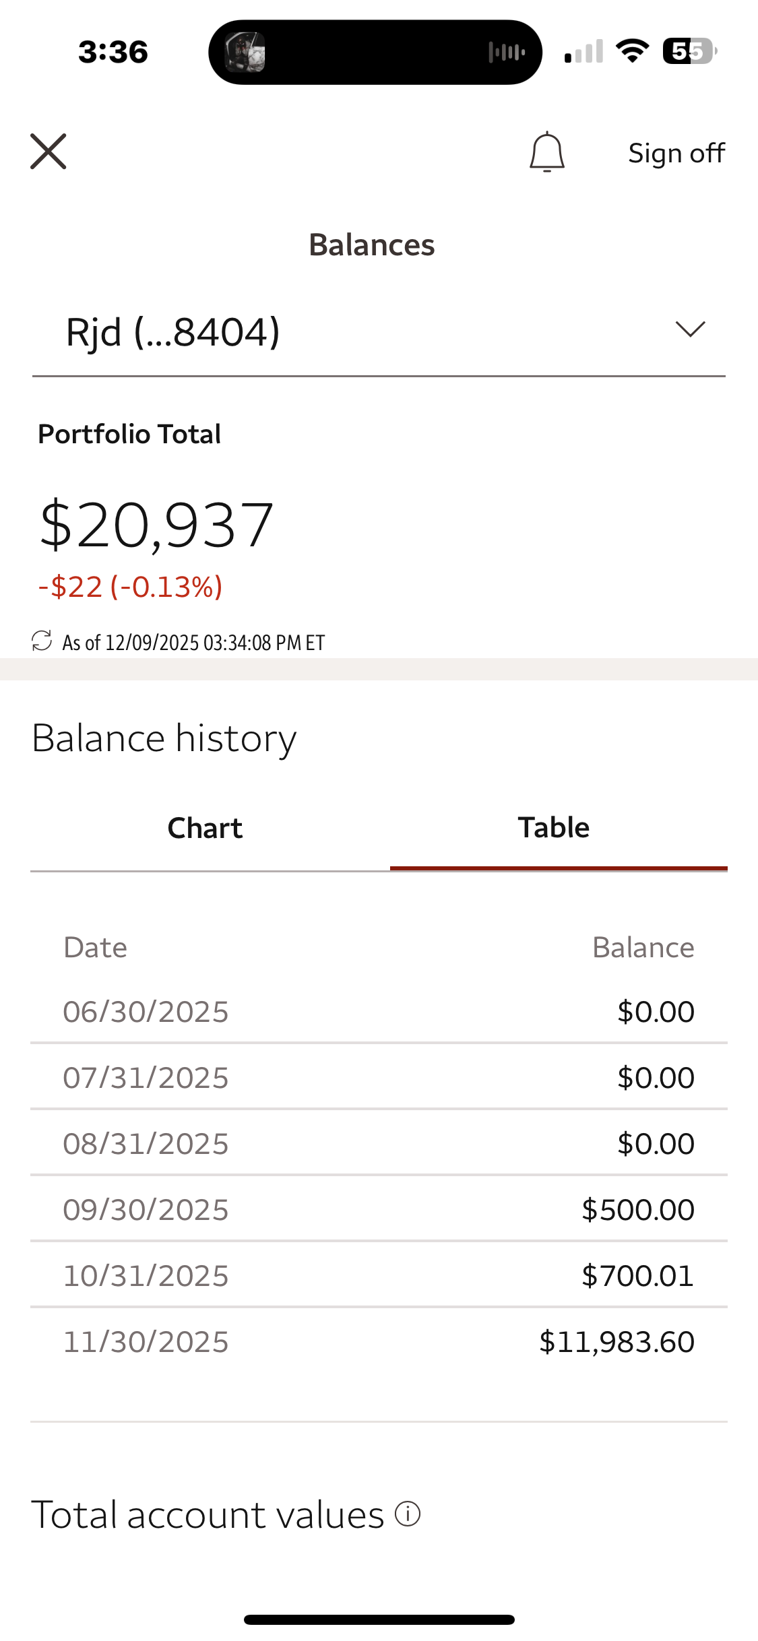Select the Table tab
The width and height of the screenshot is (758, 1641).
point(553,828)
